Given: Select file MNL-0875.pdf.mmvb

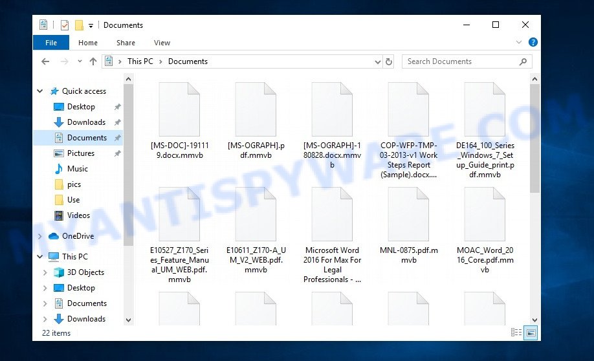Looking at the screenshot, I should click(409, 226).
